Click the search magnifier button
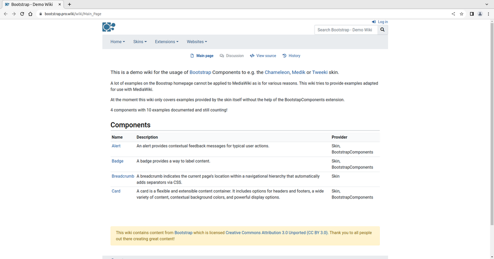Viewport: 494px width, 259px height. point(383,30)
